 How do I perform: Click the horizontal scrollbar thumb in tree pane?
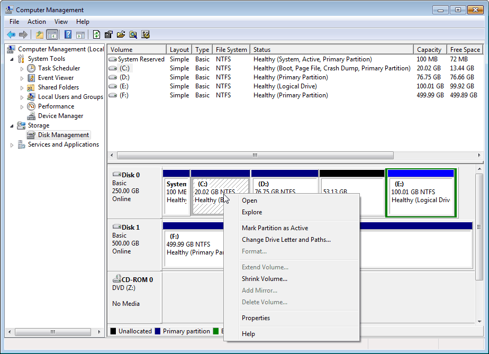[x=53, y=332]
